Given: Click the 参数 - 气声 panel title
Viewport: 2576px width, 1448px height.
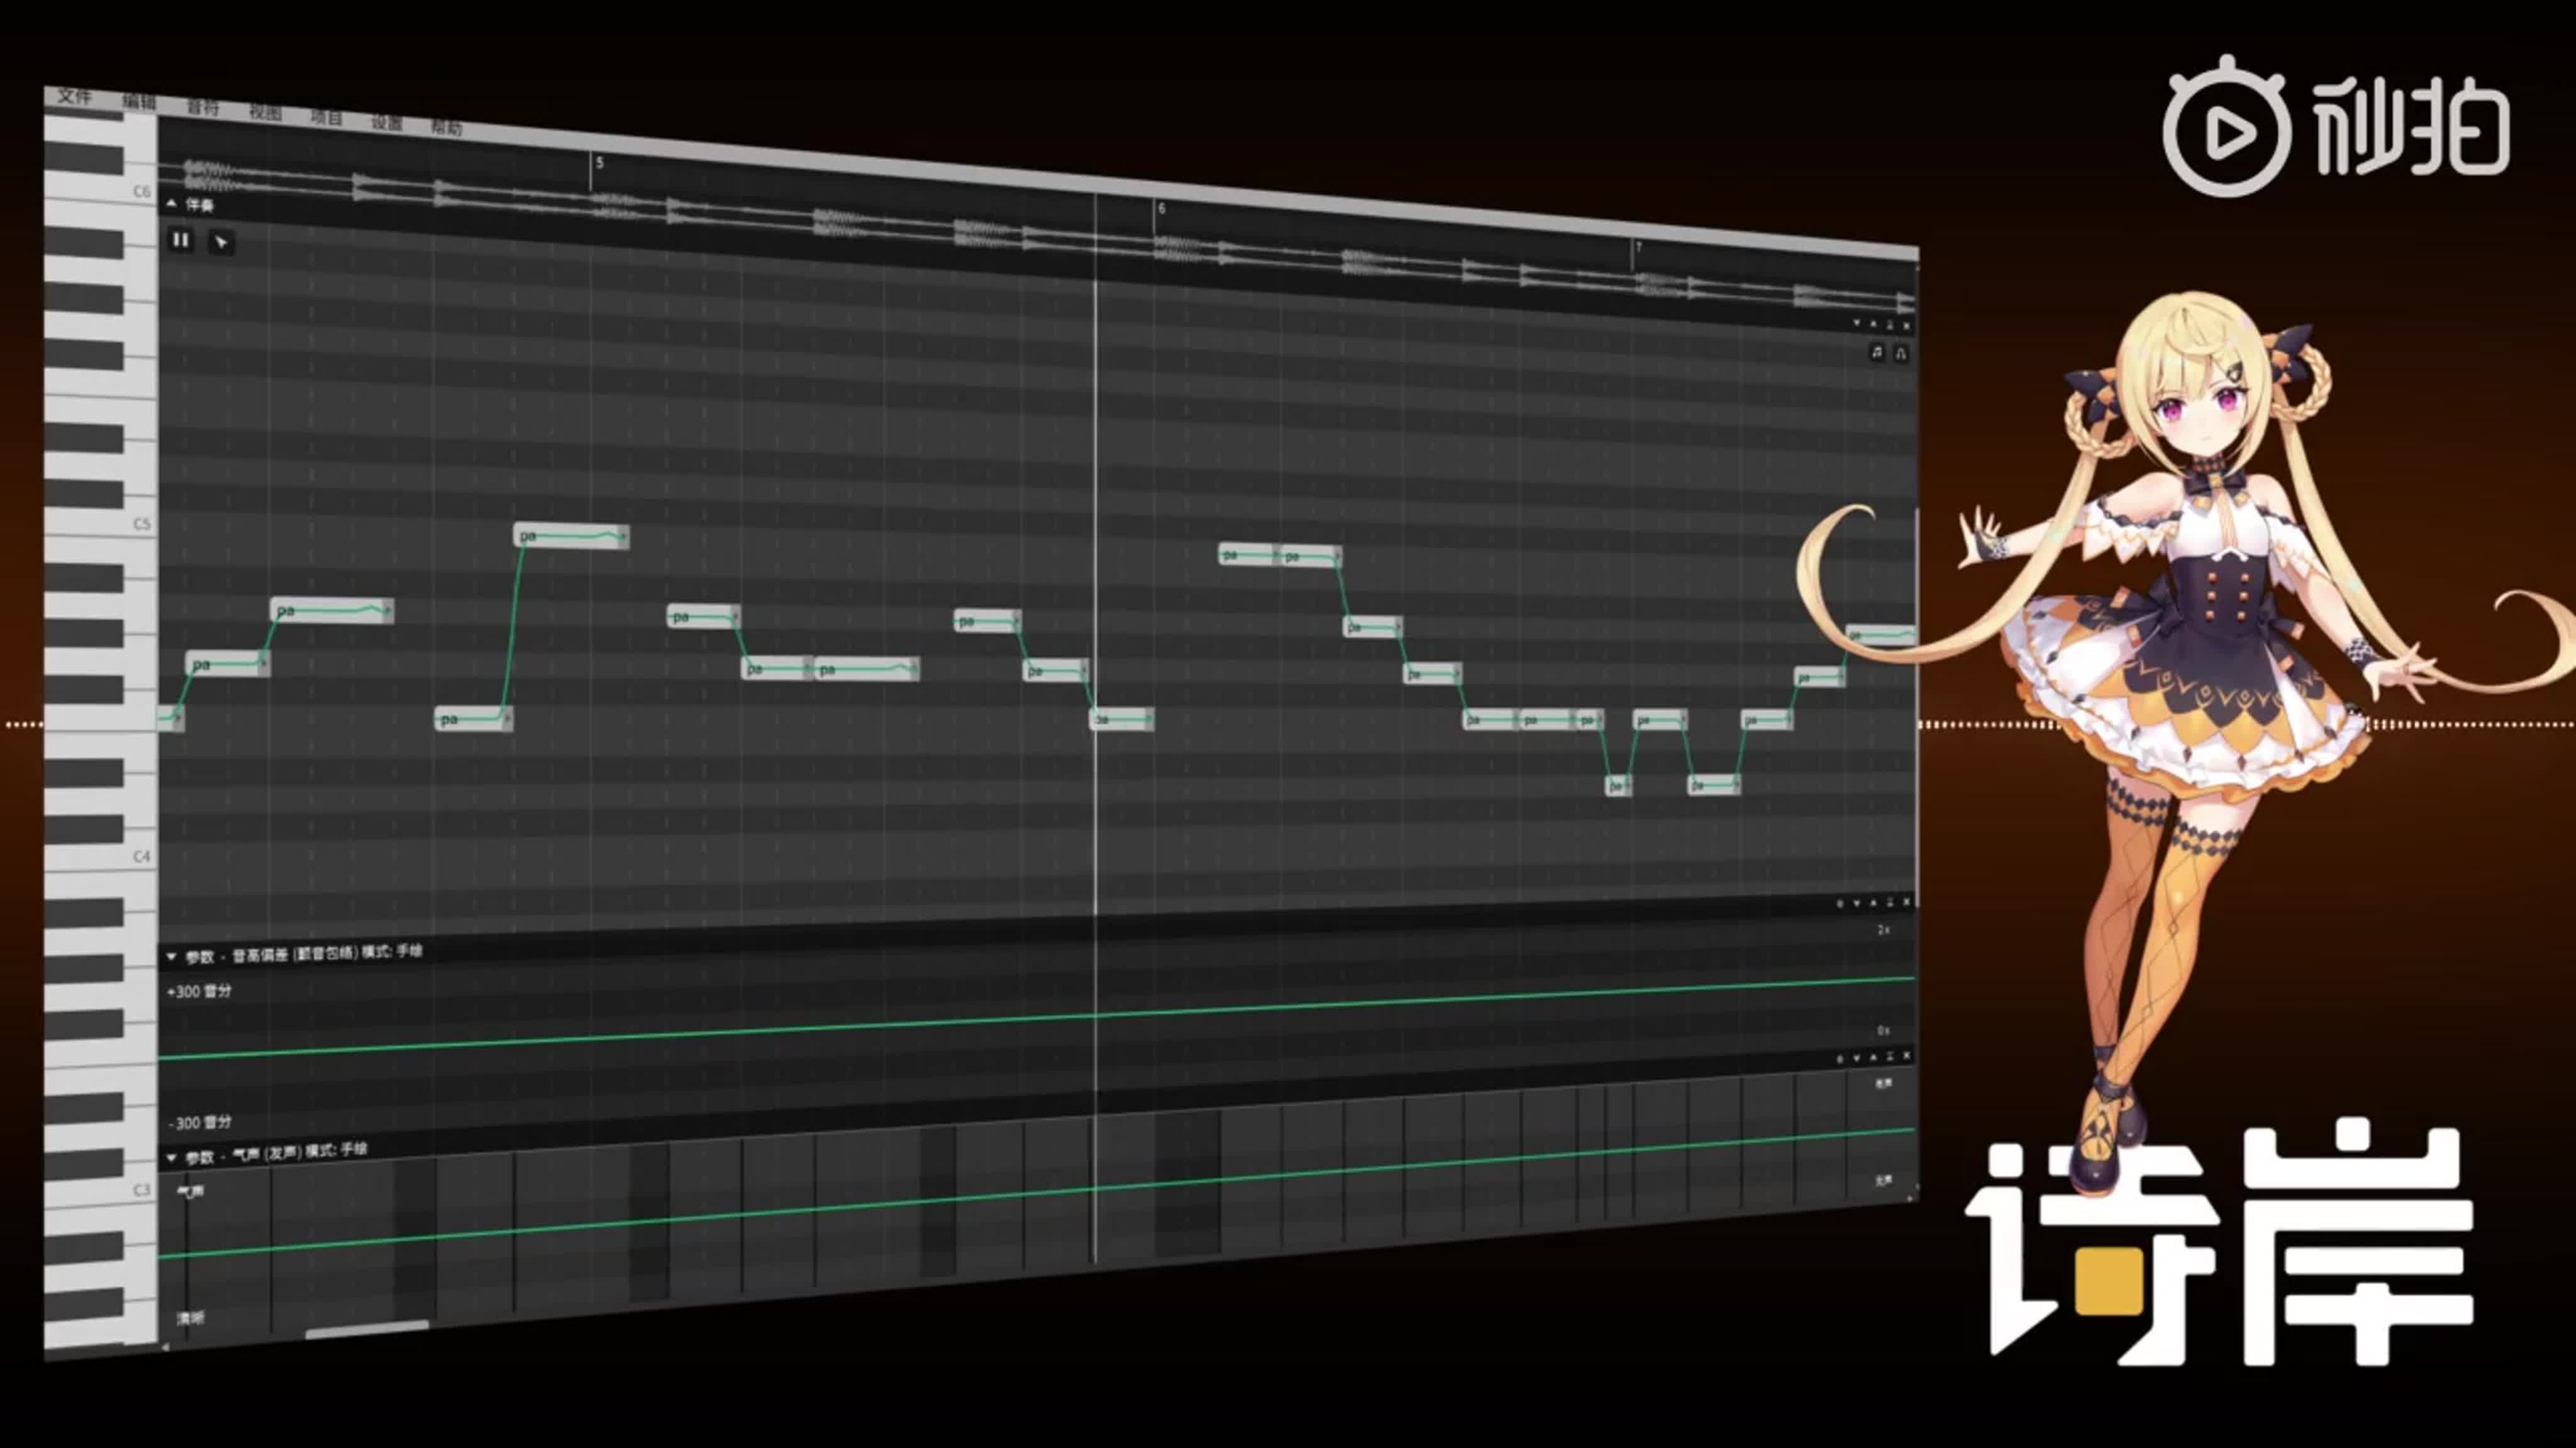Looking at the screenshot, I should tap(276, 1153).
